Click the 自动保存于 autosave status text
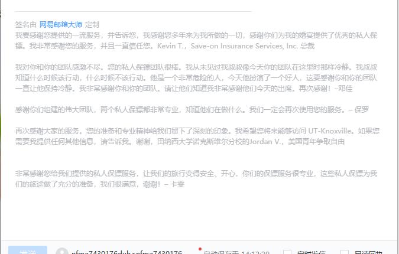 tap(236, 252)
